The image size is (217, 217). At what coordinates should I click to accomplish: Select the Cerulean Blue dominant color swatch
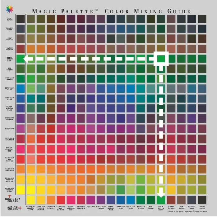pos(21,89)
